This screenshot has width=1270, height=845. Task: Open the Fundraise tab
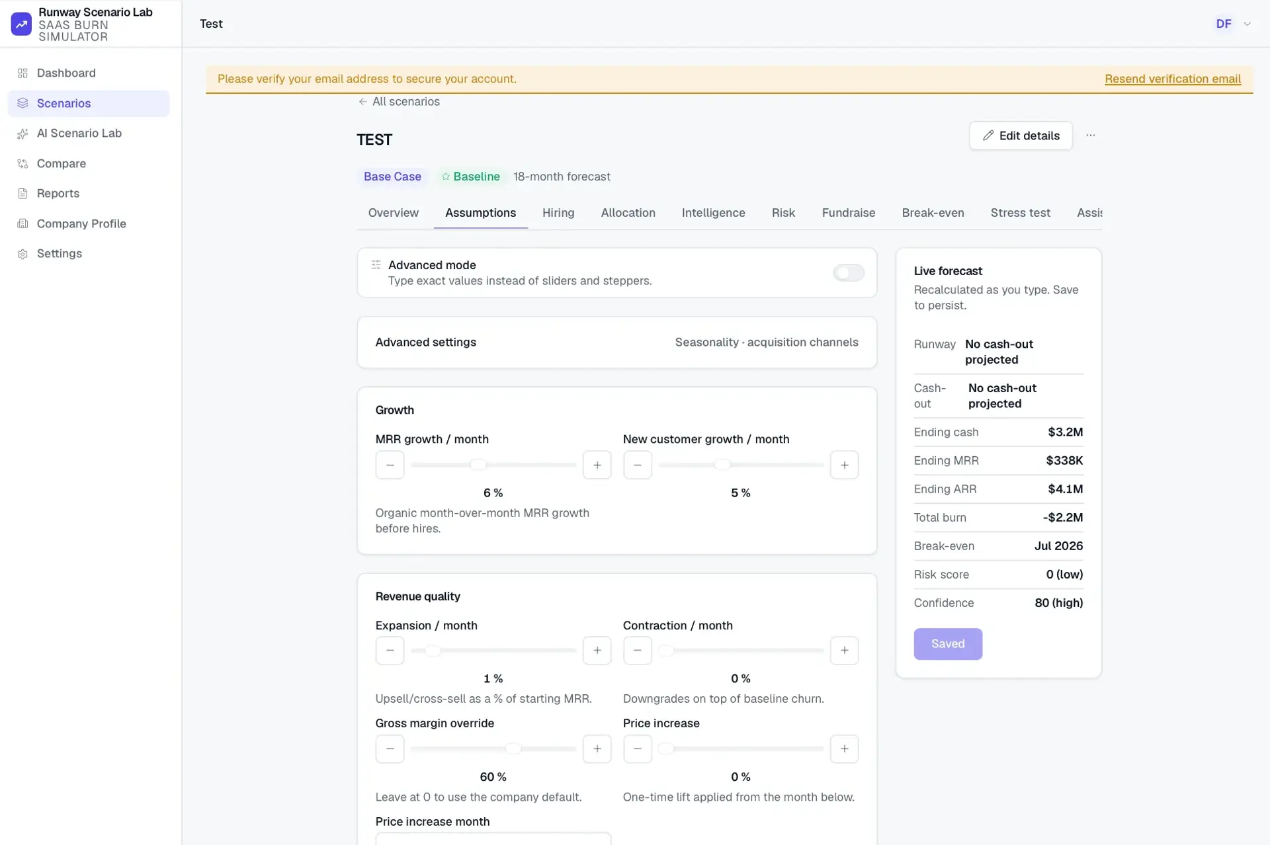(848, 213)
